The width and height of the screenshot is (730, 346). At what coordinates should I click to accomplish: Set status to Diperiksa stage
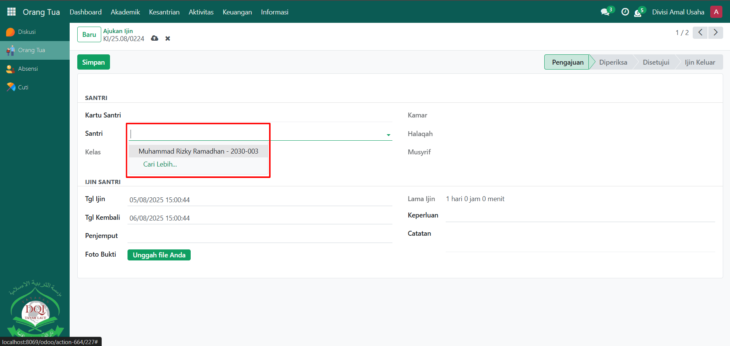(613, 62)
